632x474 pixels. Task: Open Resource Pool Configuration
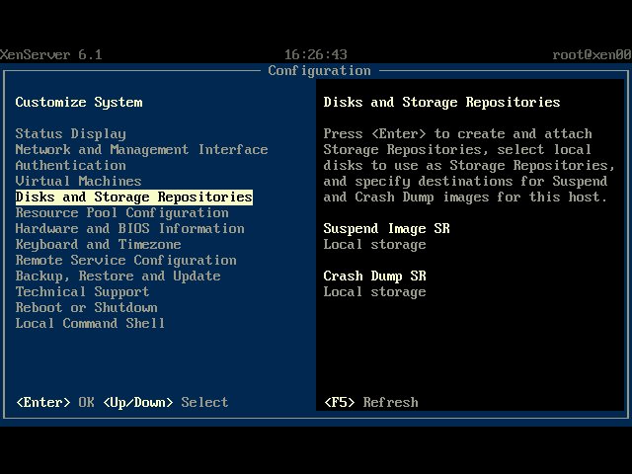click(121, 213)
